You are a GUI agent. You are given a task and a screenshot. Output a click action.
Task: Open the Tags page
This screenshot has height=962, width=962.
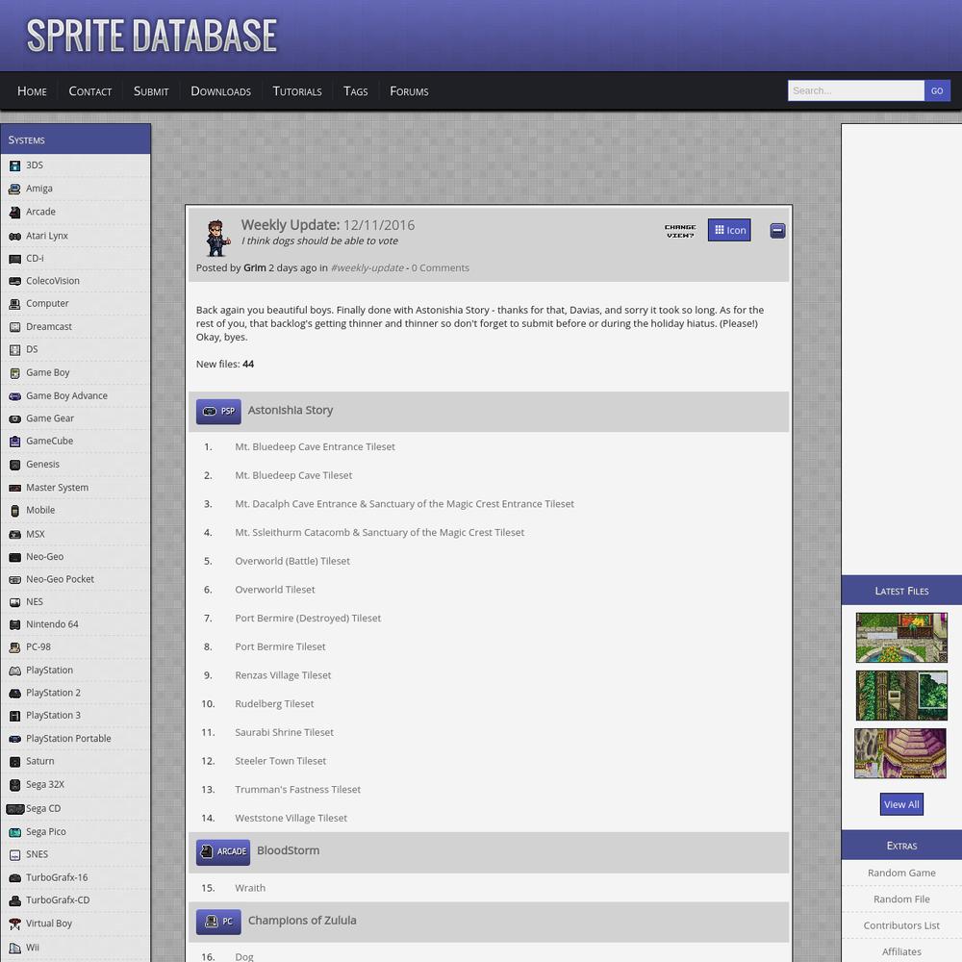tap(356, 91)
